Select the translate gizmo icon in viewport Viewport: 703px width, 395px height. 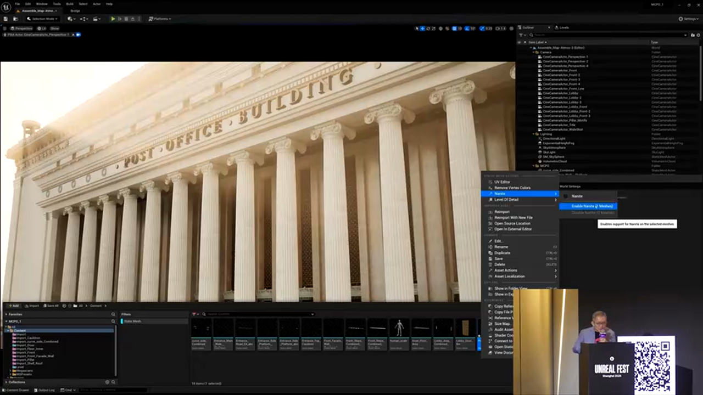pyautogui.click(x=422, y=29)
